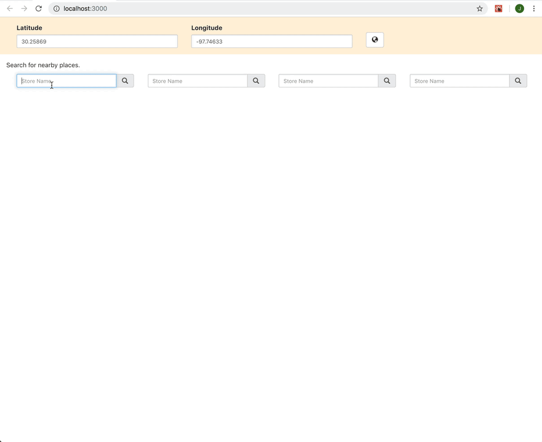Image resolution: width=542 pixels, height=442 pixels.
Task: Click into the second Store Name field
Action: (198, 81)
